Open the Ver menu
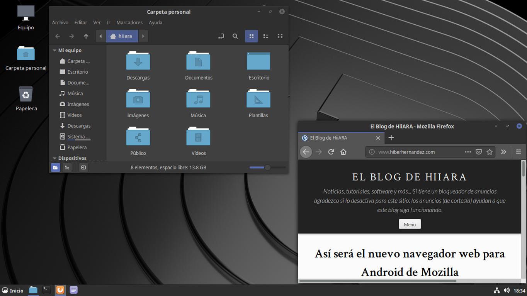 tap(97, 22)
